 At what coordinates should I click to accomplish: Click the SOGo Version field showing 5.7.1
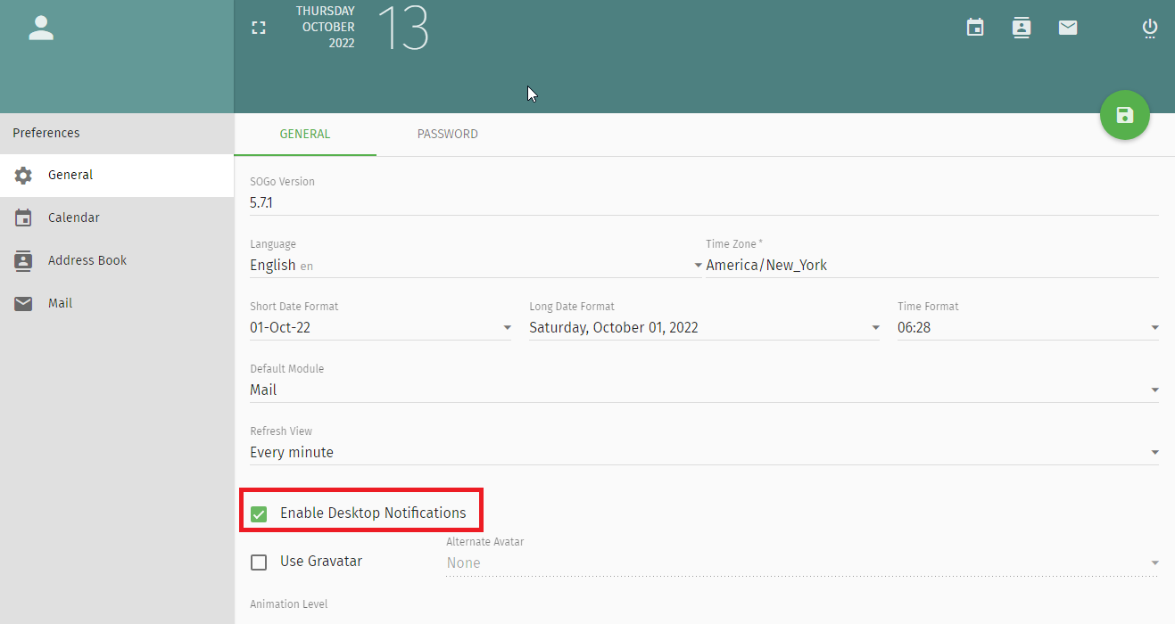click(704, 202)
